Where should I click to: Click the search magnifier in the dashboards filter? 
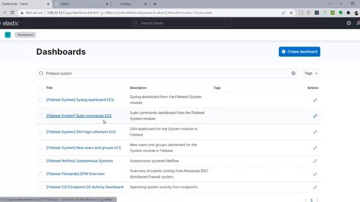coord(41,74)
